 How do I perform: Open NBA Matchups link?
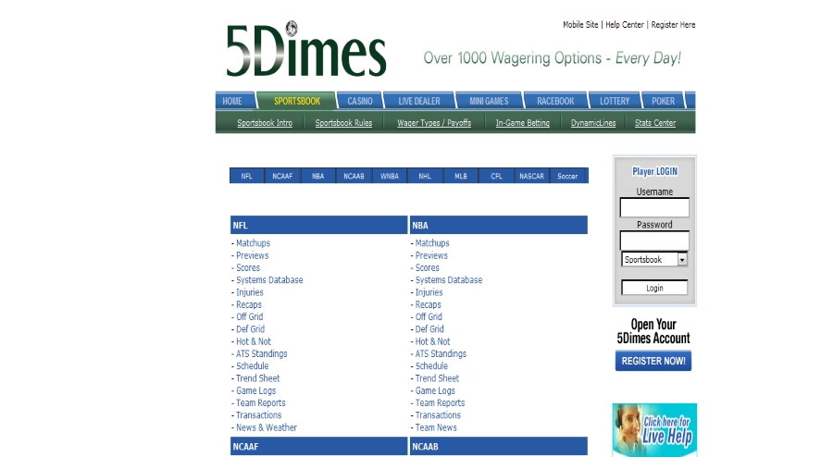click(x=432, y=243)
